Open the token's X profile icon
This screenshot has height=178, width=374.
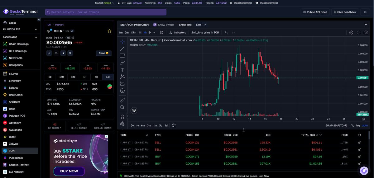click(70, 53)
